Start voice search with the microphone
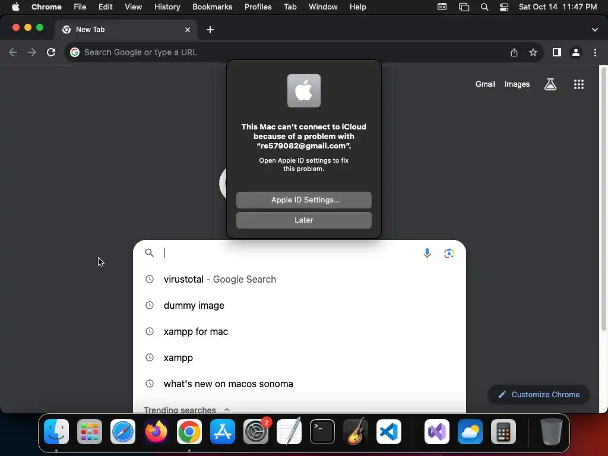Viewport: 608px width, 456px height. [427, 253]
